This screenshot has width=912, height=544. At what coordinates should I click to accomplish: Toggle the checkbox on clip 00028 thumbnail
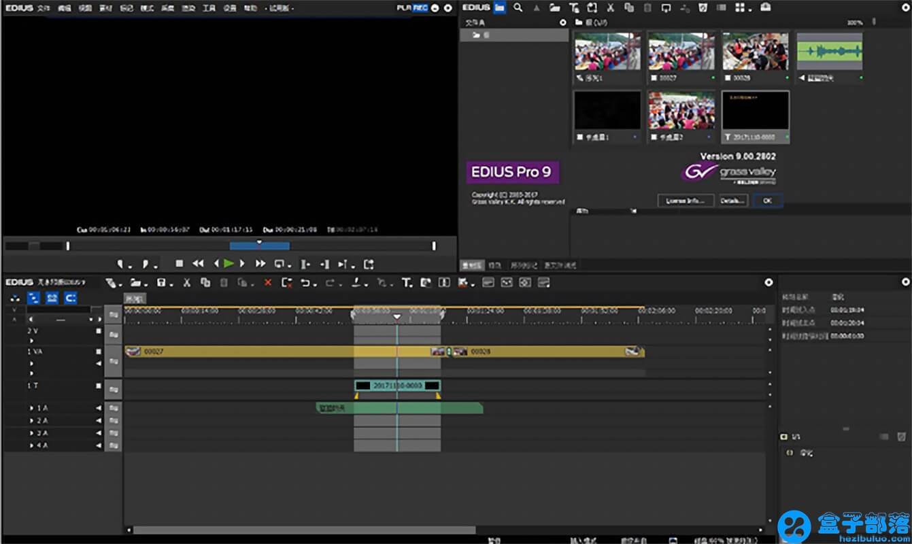coord(728,78)
